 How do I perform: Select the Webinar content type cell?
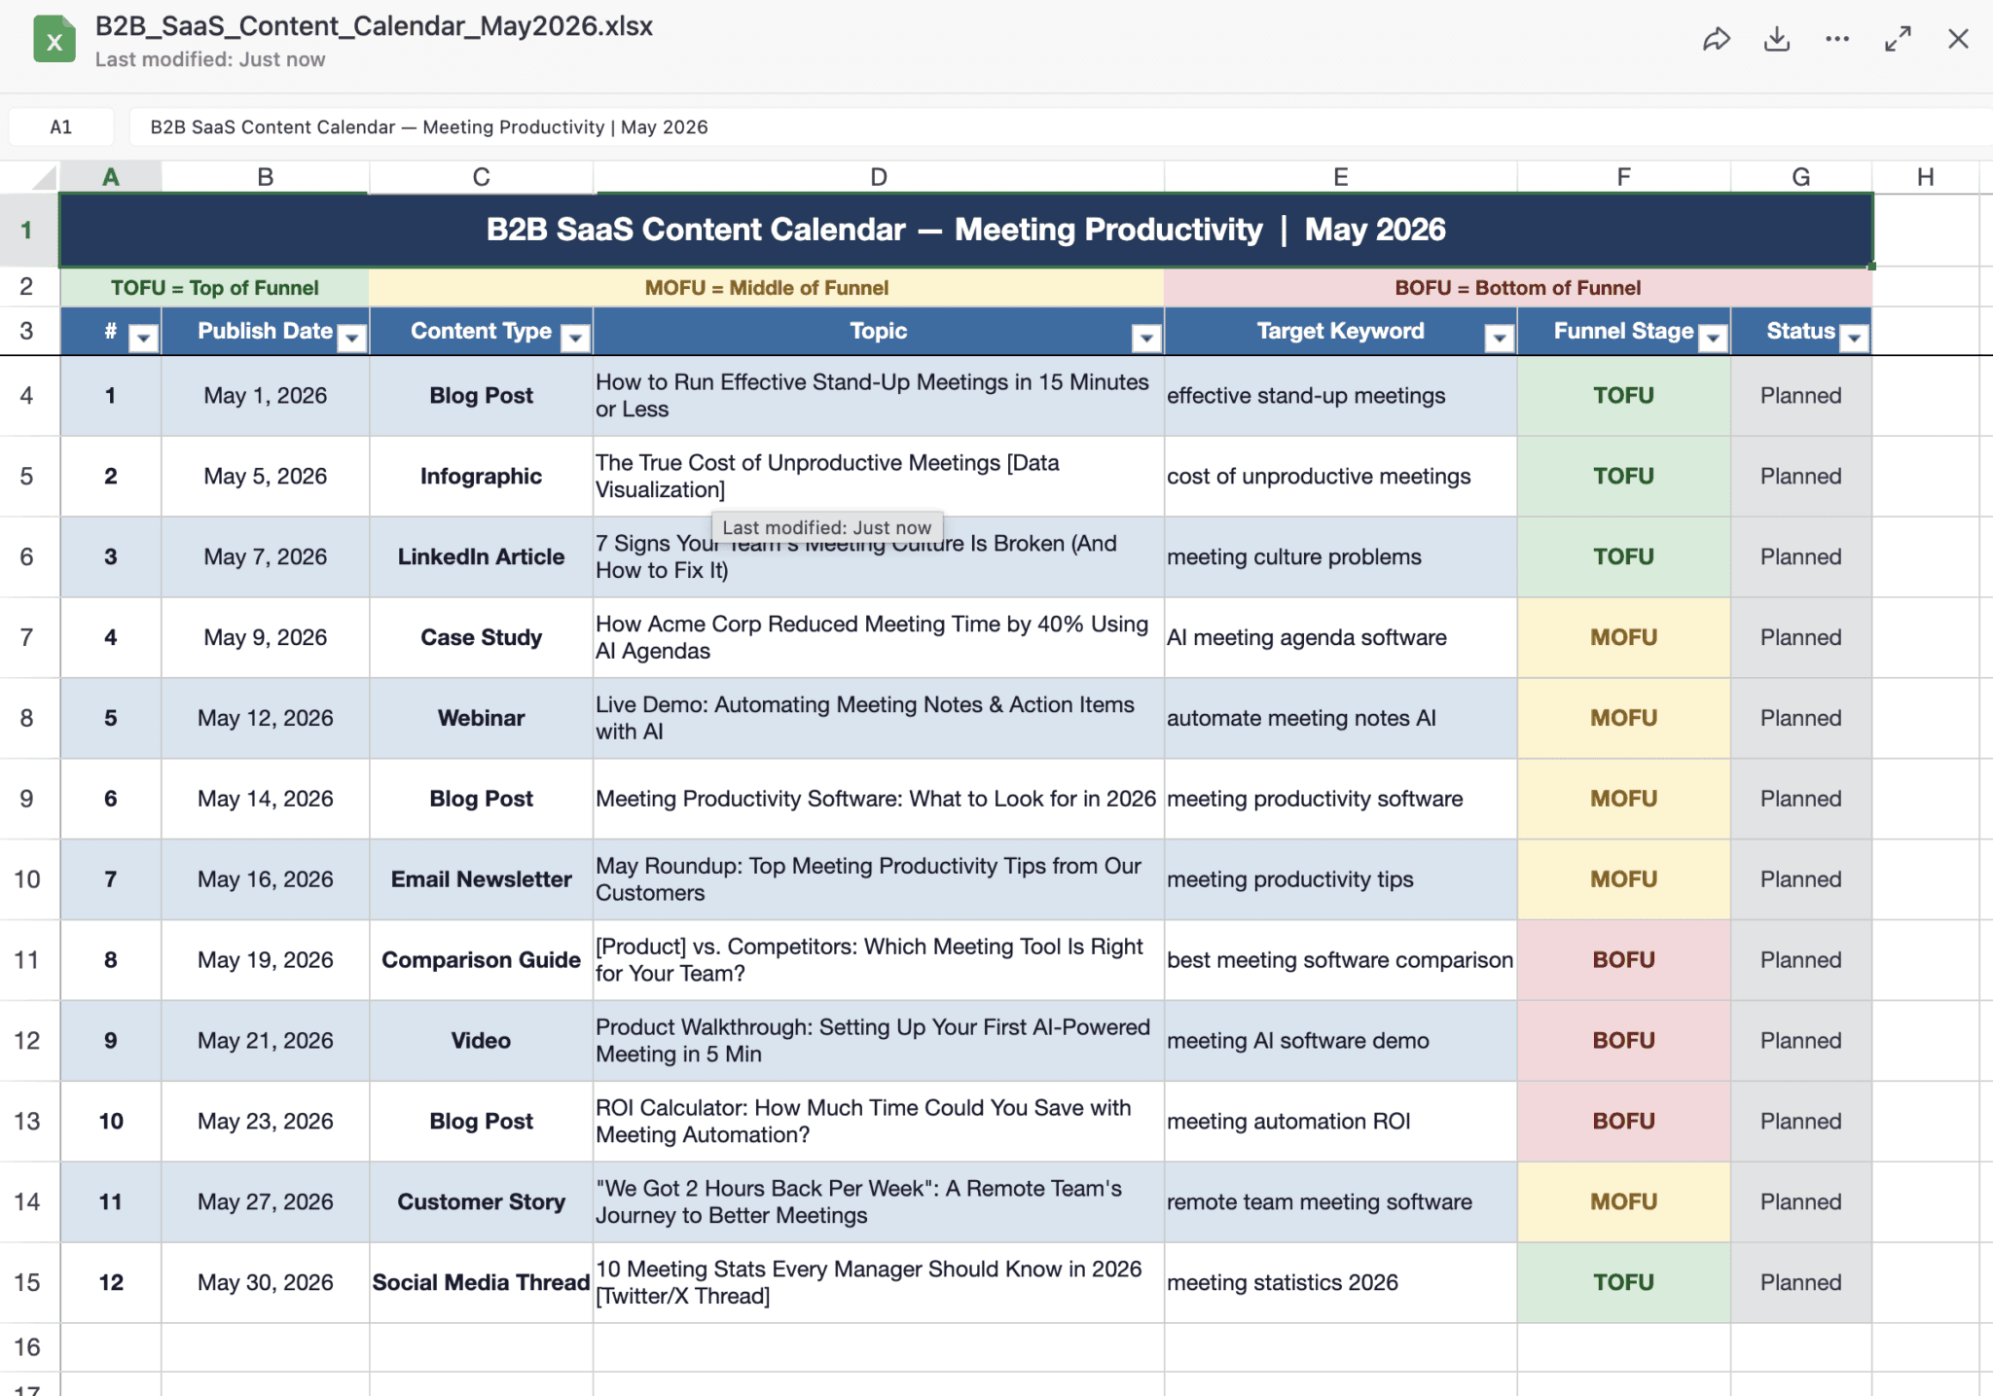point(481,718)
